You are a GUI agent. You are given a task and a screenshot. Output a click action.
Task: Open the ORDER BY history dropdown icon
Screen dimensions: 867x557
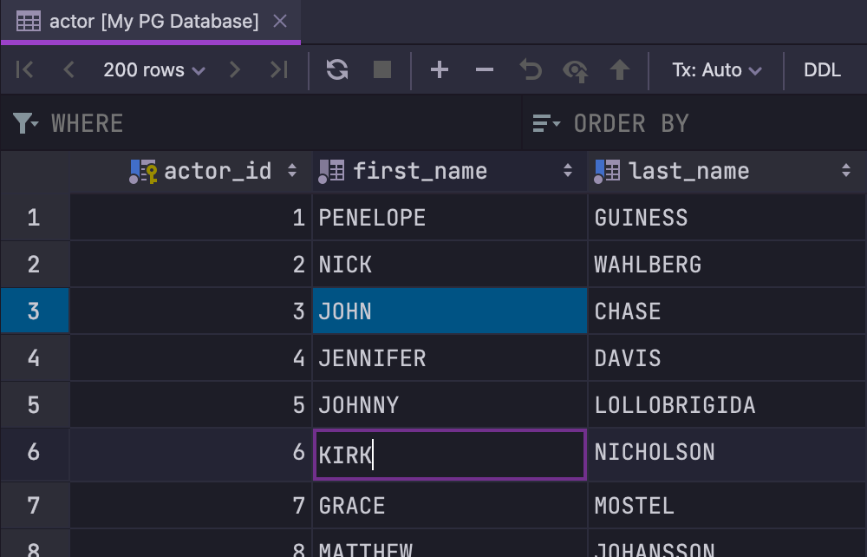[x=546, y=124]
